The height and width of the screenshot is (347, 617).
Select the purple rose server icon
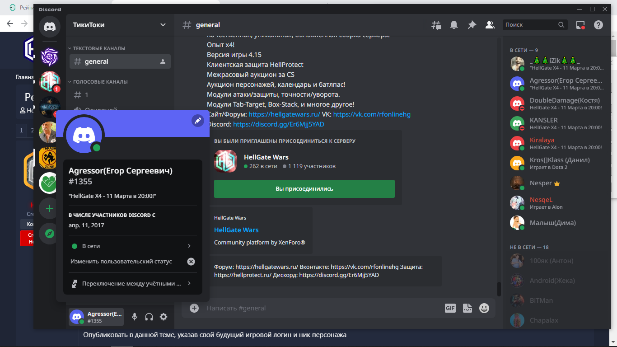(x=50, y=56)
